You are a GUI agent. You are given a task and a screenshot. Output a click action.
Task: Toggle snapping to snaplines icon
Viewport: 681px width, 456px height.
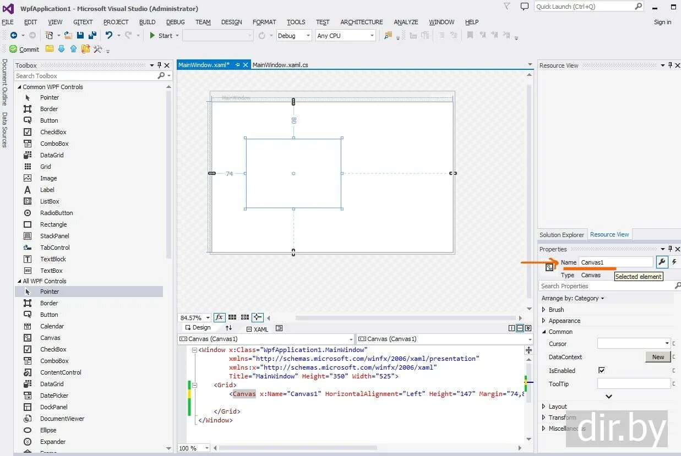click(258, 317)
